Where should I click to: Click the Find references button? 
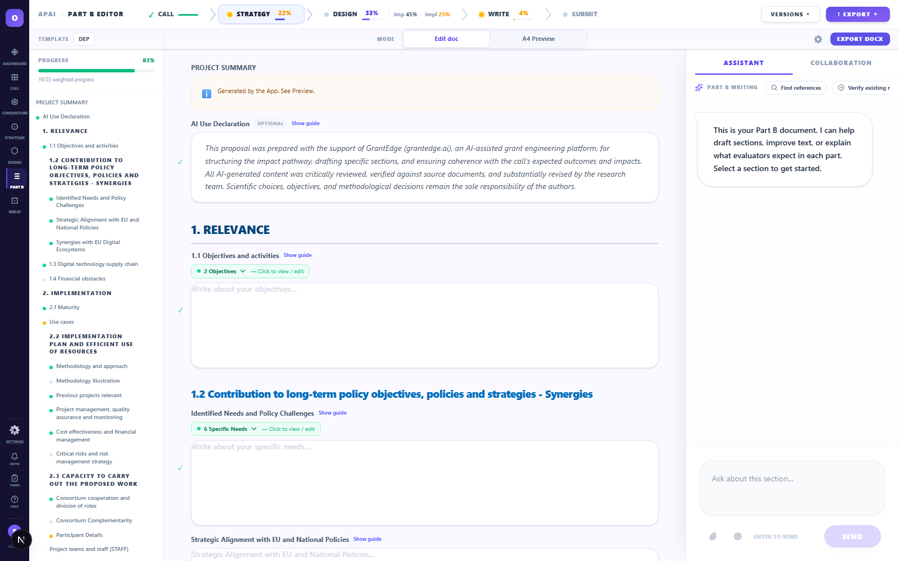pos(796,88)
